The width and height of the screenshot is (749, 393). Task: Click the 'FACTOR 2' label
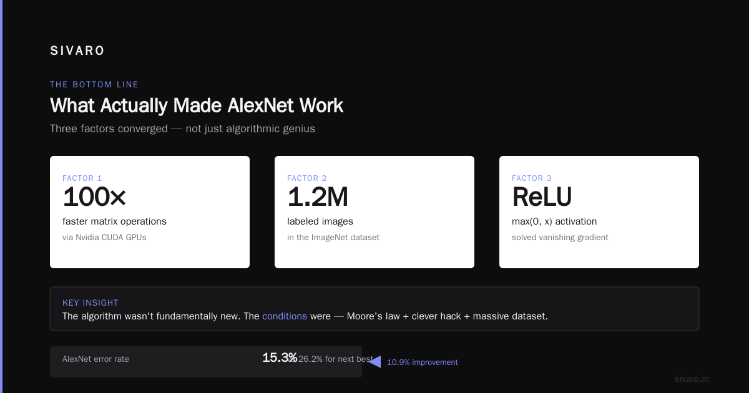coord(306,178)
